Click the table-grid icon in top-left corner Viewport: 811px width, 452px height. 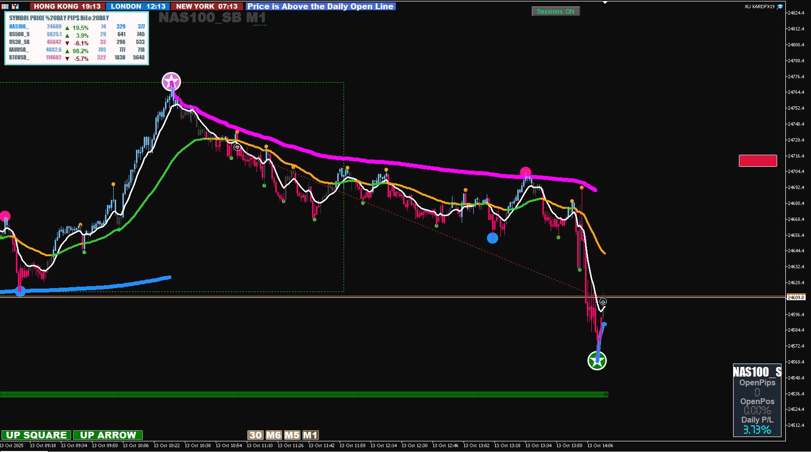pyautogui.click(x=5, y=6)
